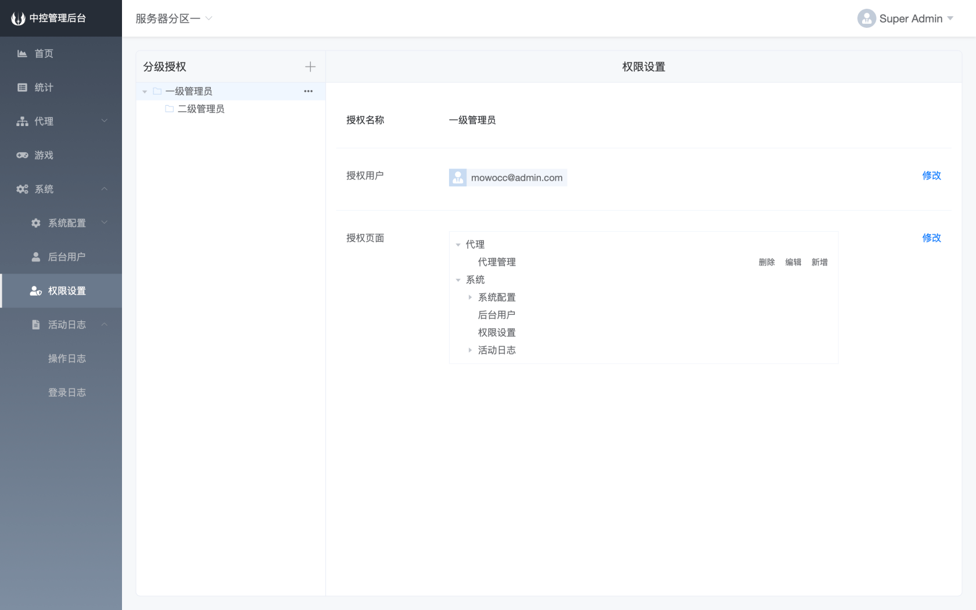Click the 中控管理后台 logo icon
Viewport: 976px width, 610px height.
click(x=18, y=19)
